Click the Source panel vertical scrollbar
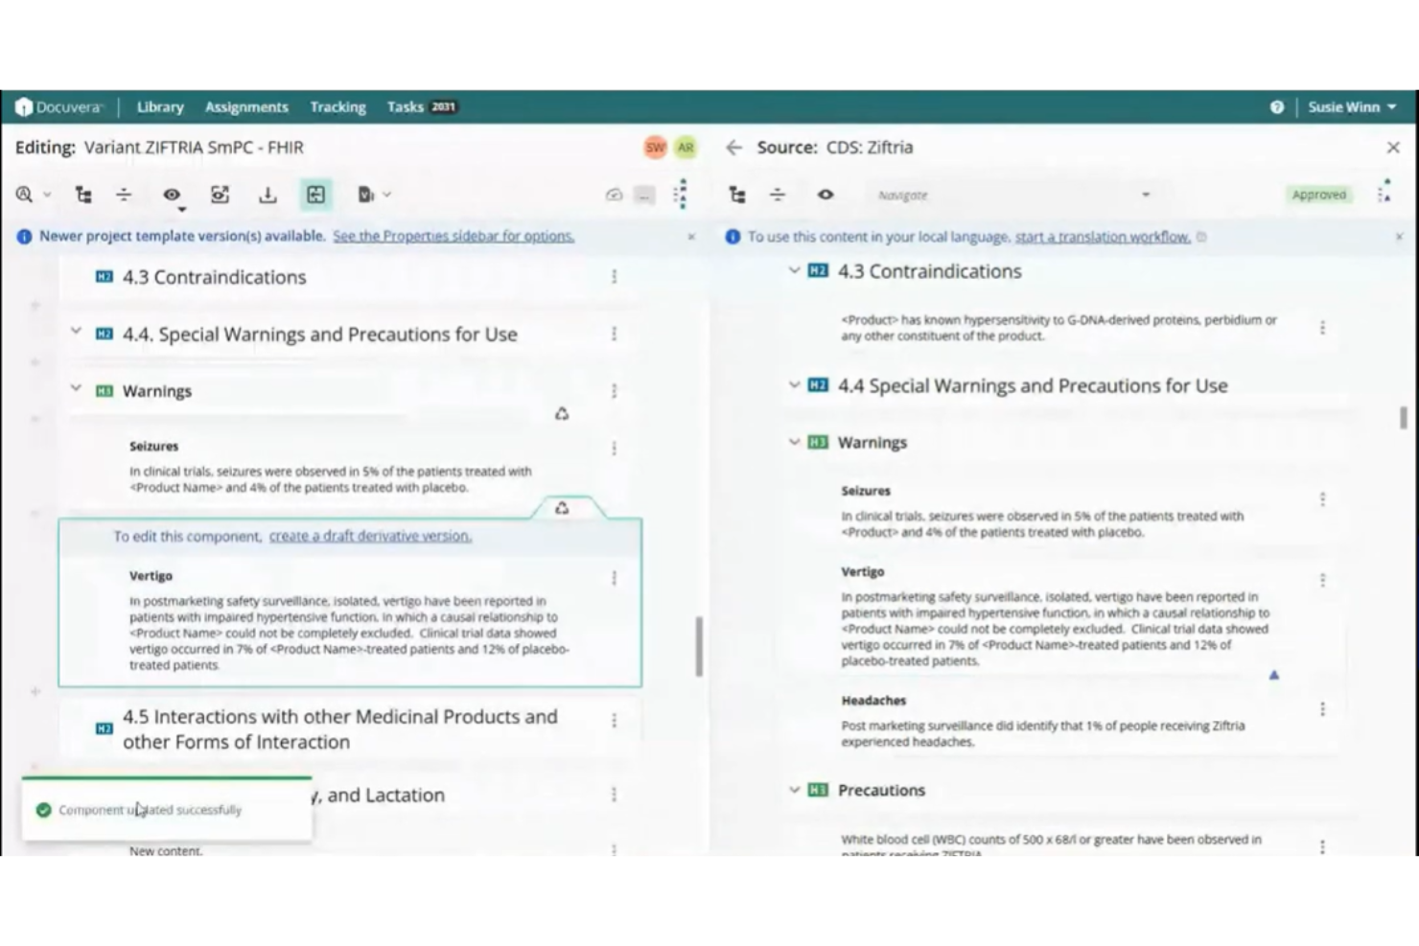This screenshot has width=1419, height=946. (x=1404, y=417)
